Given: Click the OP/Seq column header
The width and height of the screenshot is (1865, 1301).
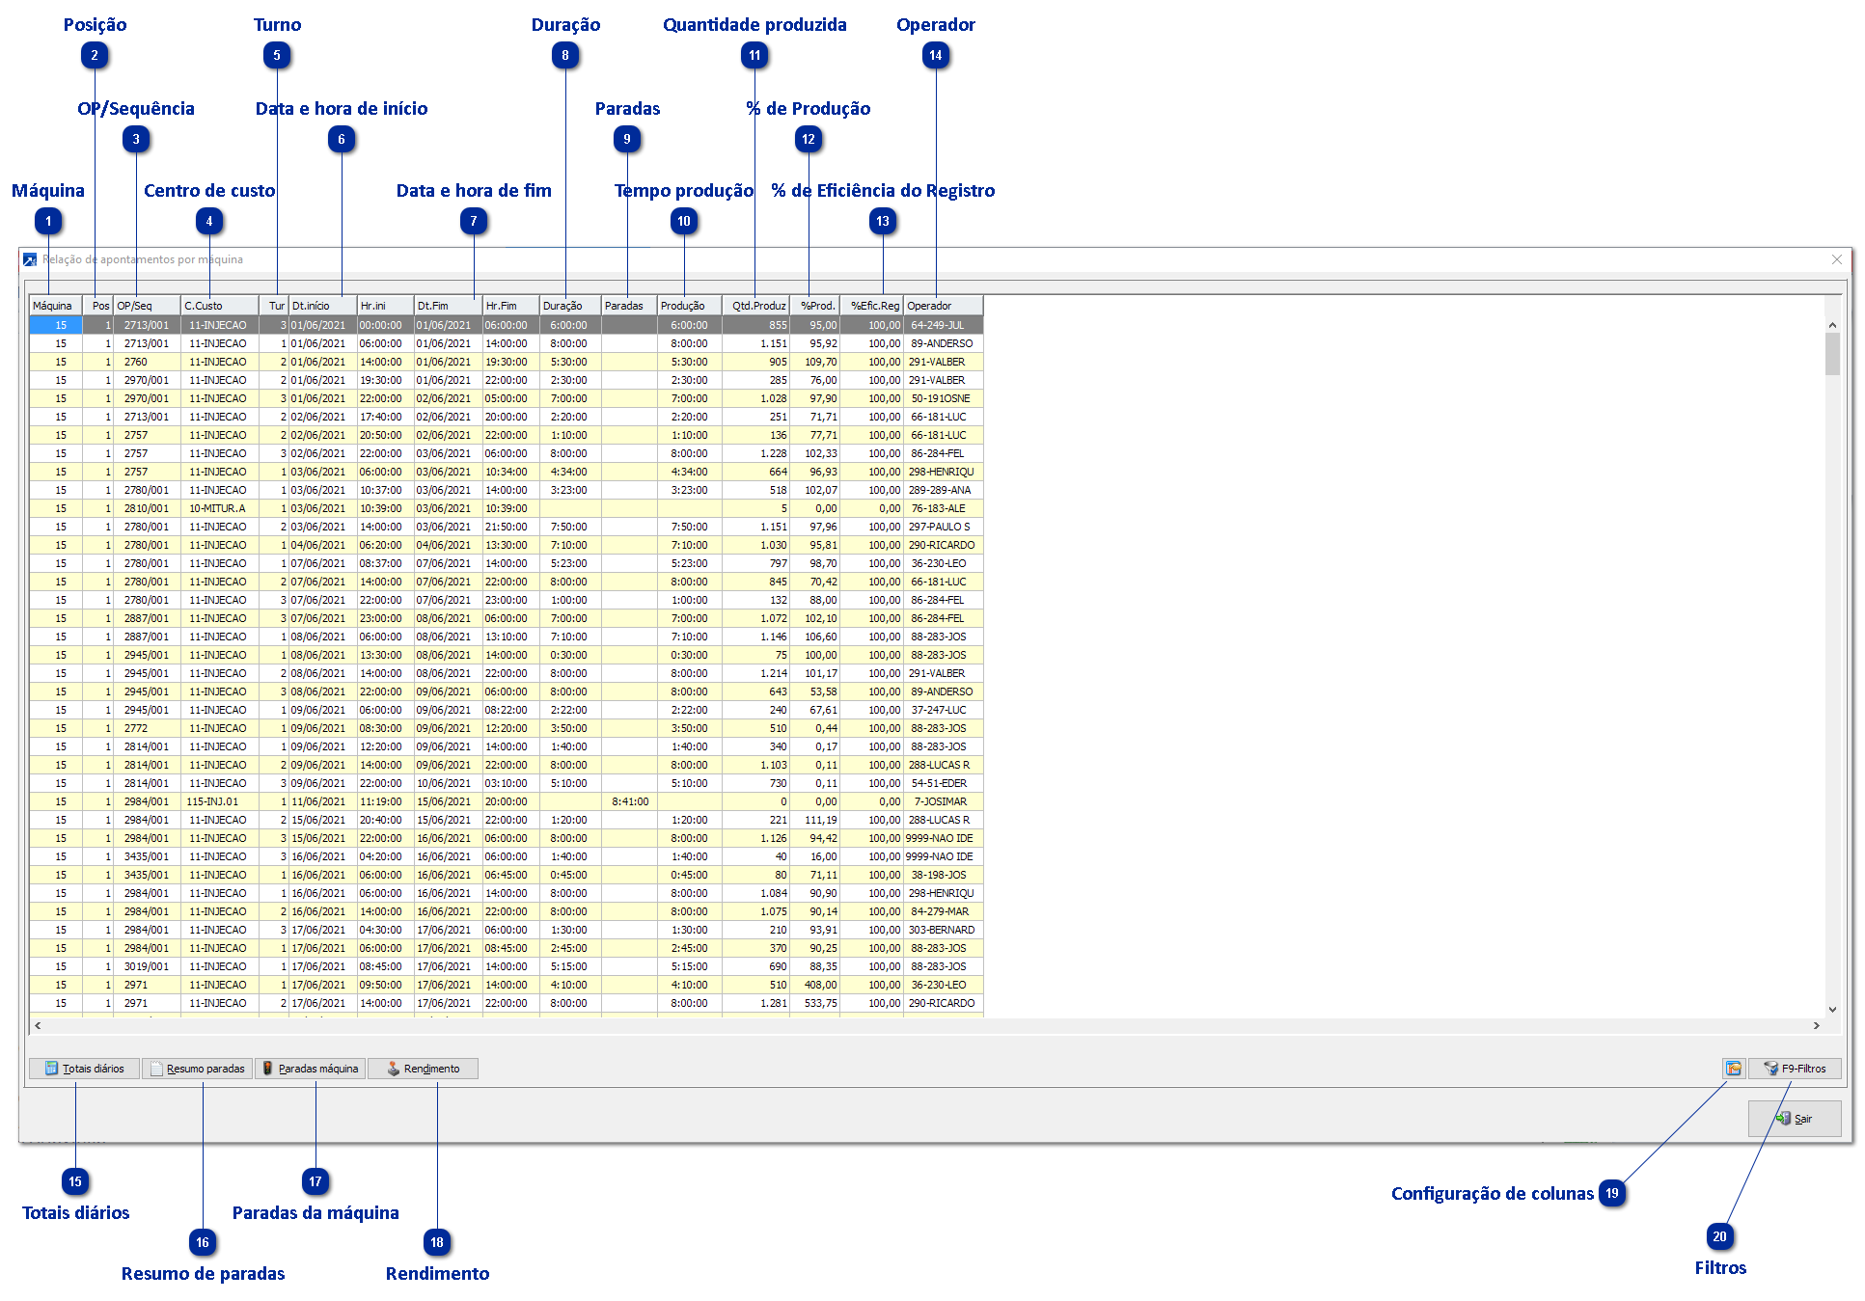Looking at the screenshot, I should point(146,306).
